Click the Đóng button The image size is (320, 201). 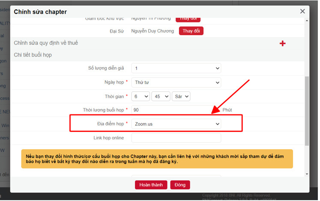click(180, 185)
